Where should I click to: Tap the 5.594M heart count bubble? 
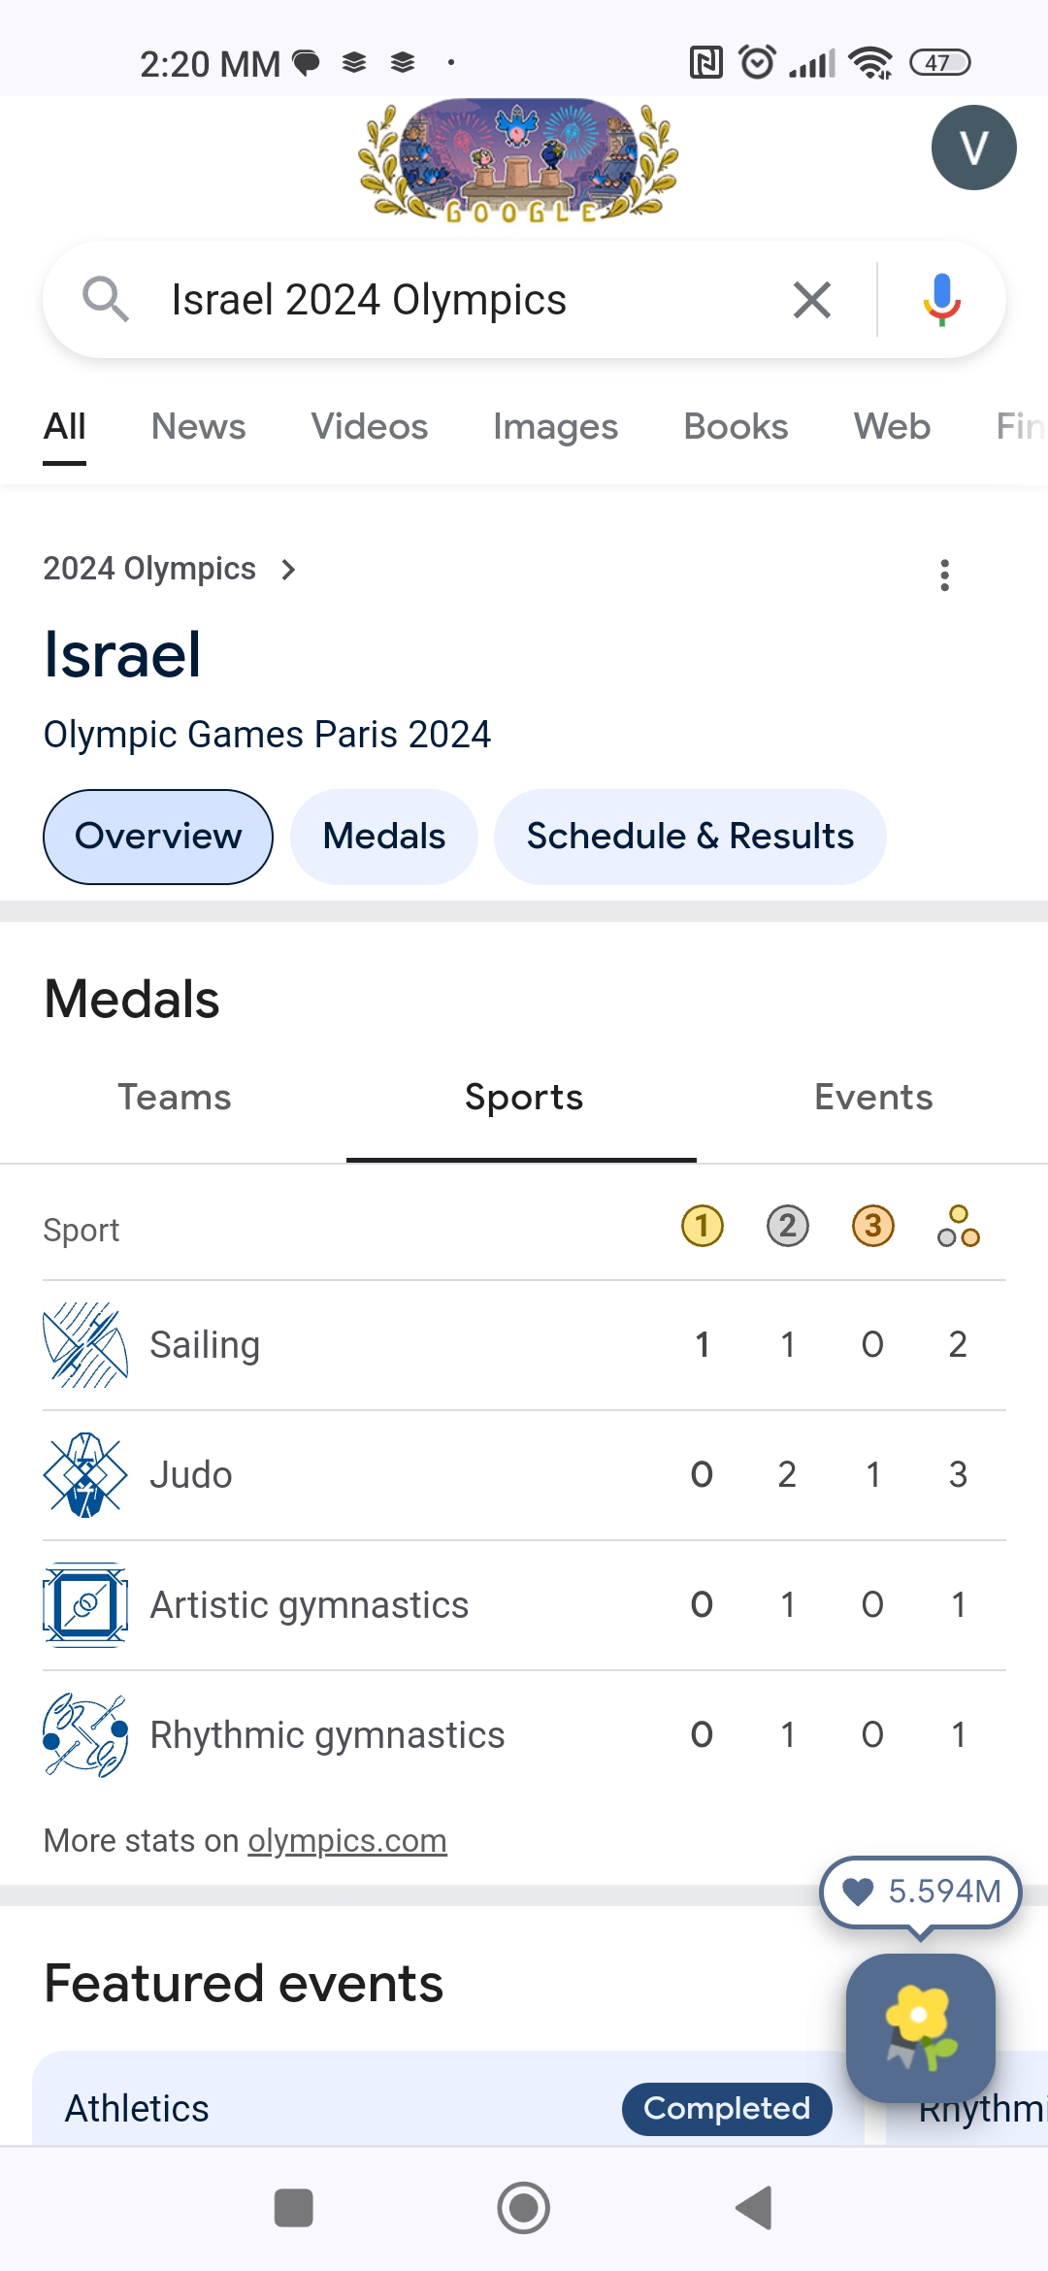click(921, 1892)
